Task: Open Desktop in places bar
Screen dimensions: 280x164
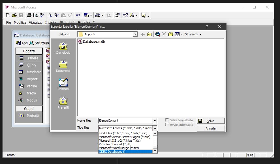Action: click(63, 84)
